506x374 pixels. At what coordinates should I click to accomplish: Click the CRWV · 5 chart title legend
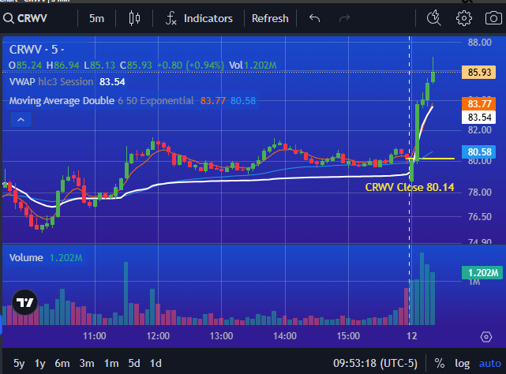[36, 50]
